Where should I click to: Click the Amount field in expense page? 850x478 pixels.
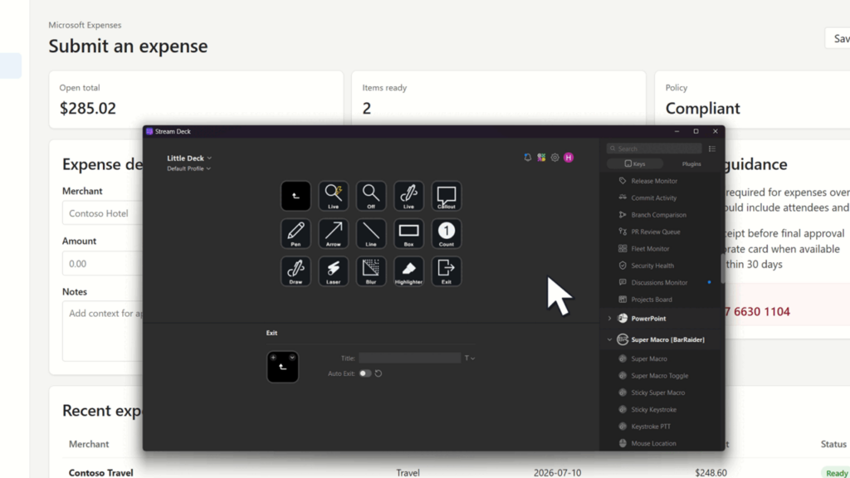(x=103, y=264)
